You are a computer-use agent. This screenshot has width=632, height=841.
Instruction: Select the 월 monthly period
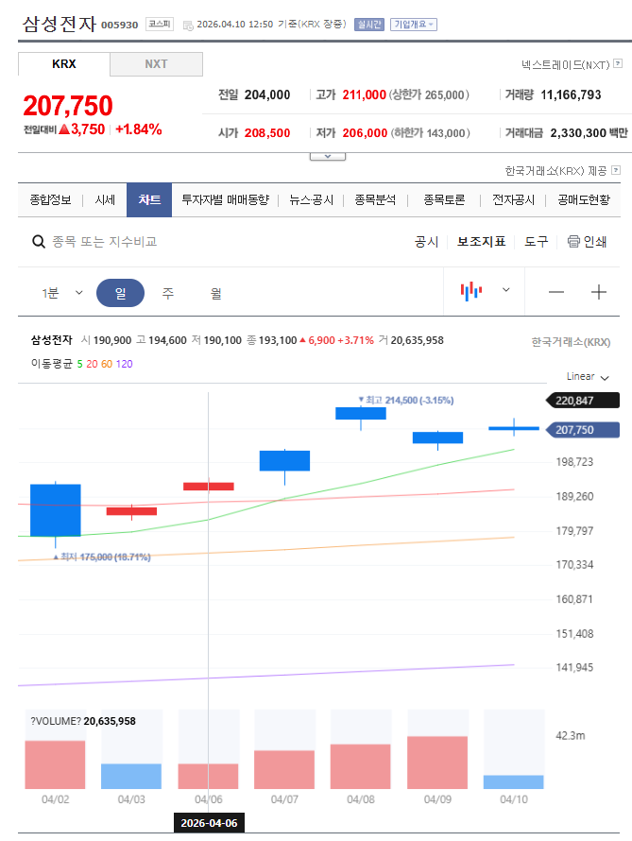click(x=216, y=293)
